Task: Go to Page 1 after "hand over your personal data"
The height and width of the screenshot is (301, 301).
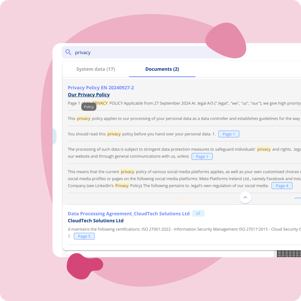Action: tap(229, 134)
